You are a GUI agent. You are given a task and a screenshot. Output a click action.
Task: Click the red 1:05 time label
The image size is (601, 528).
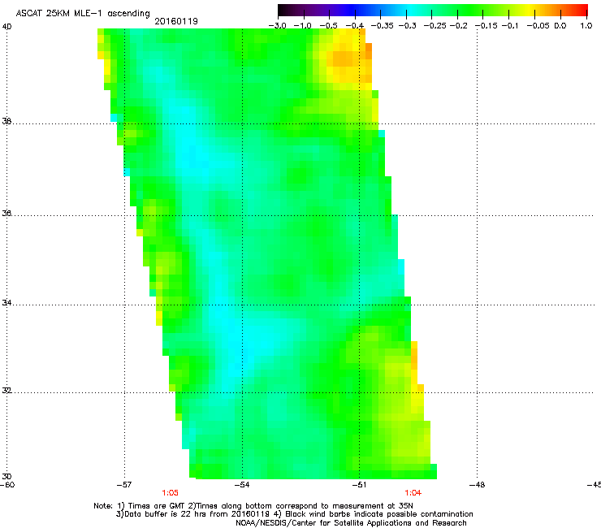171,493
